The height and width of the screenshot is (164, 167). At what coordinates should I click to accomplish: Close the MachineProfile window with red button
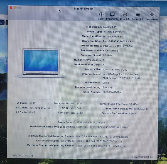pyautogui.click(x=11, y=8)
